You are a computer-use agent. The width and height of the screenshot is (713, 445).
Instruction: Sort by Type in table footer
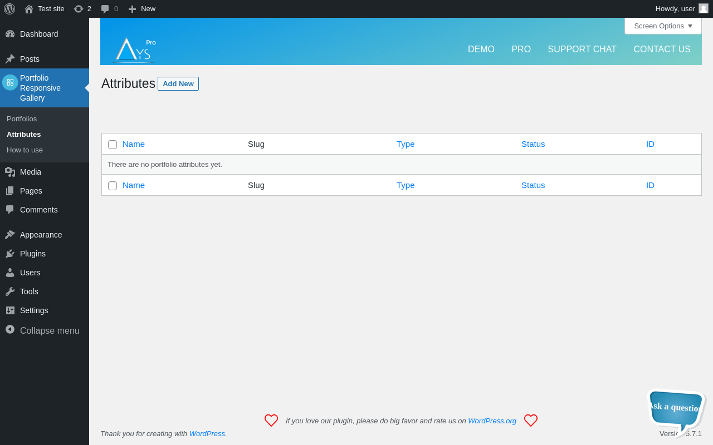click(406, 185)
